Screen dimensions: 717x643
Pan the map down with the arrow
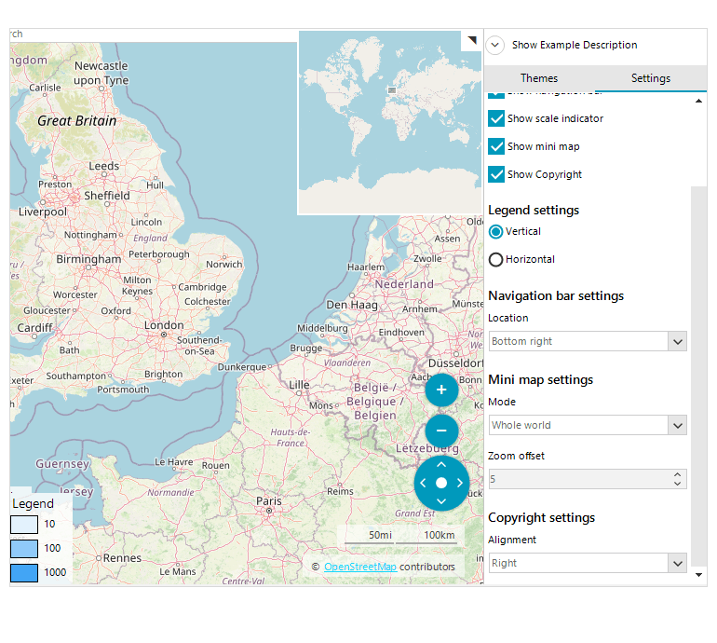pyautogui.click(x=441, y=502)
